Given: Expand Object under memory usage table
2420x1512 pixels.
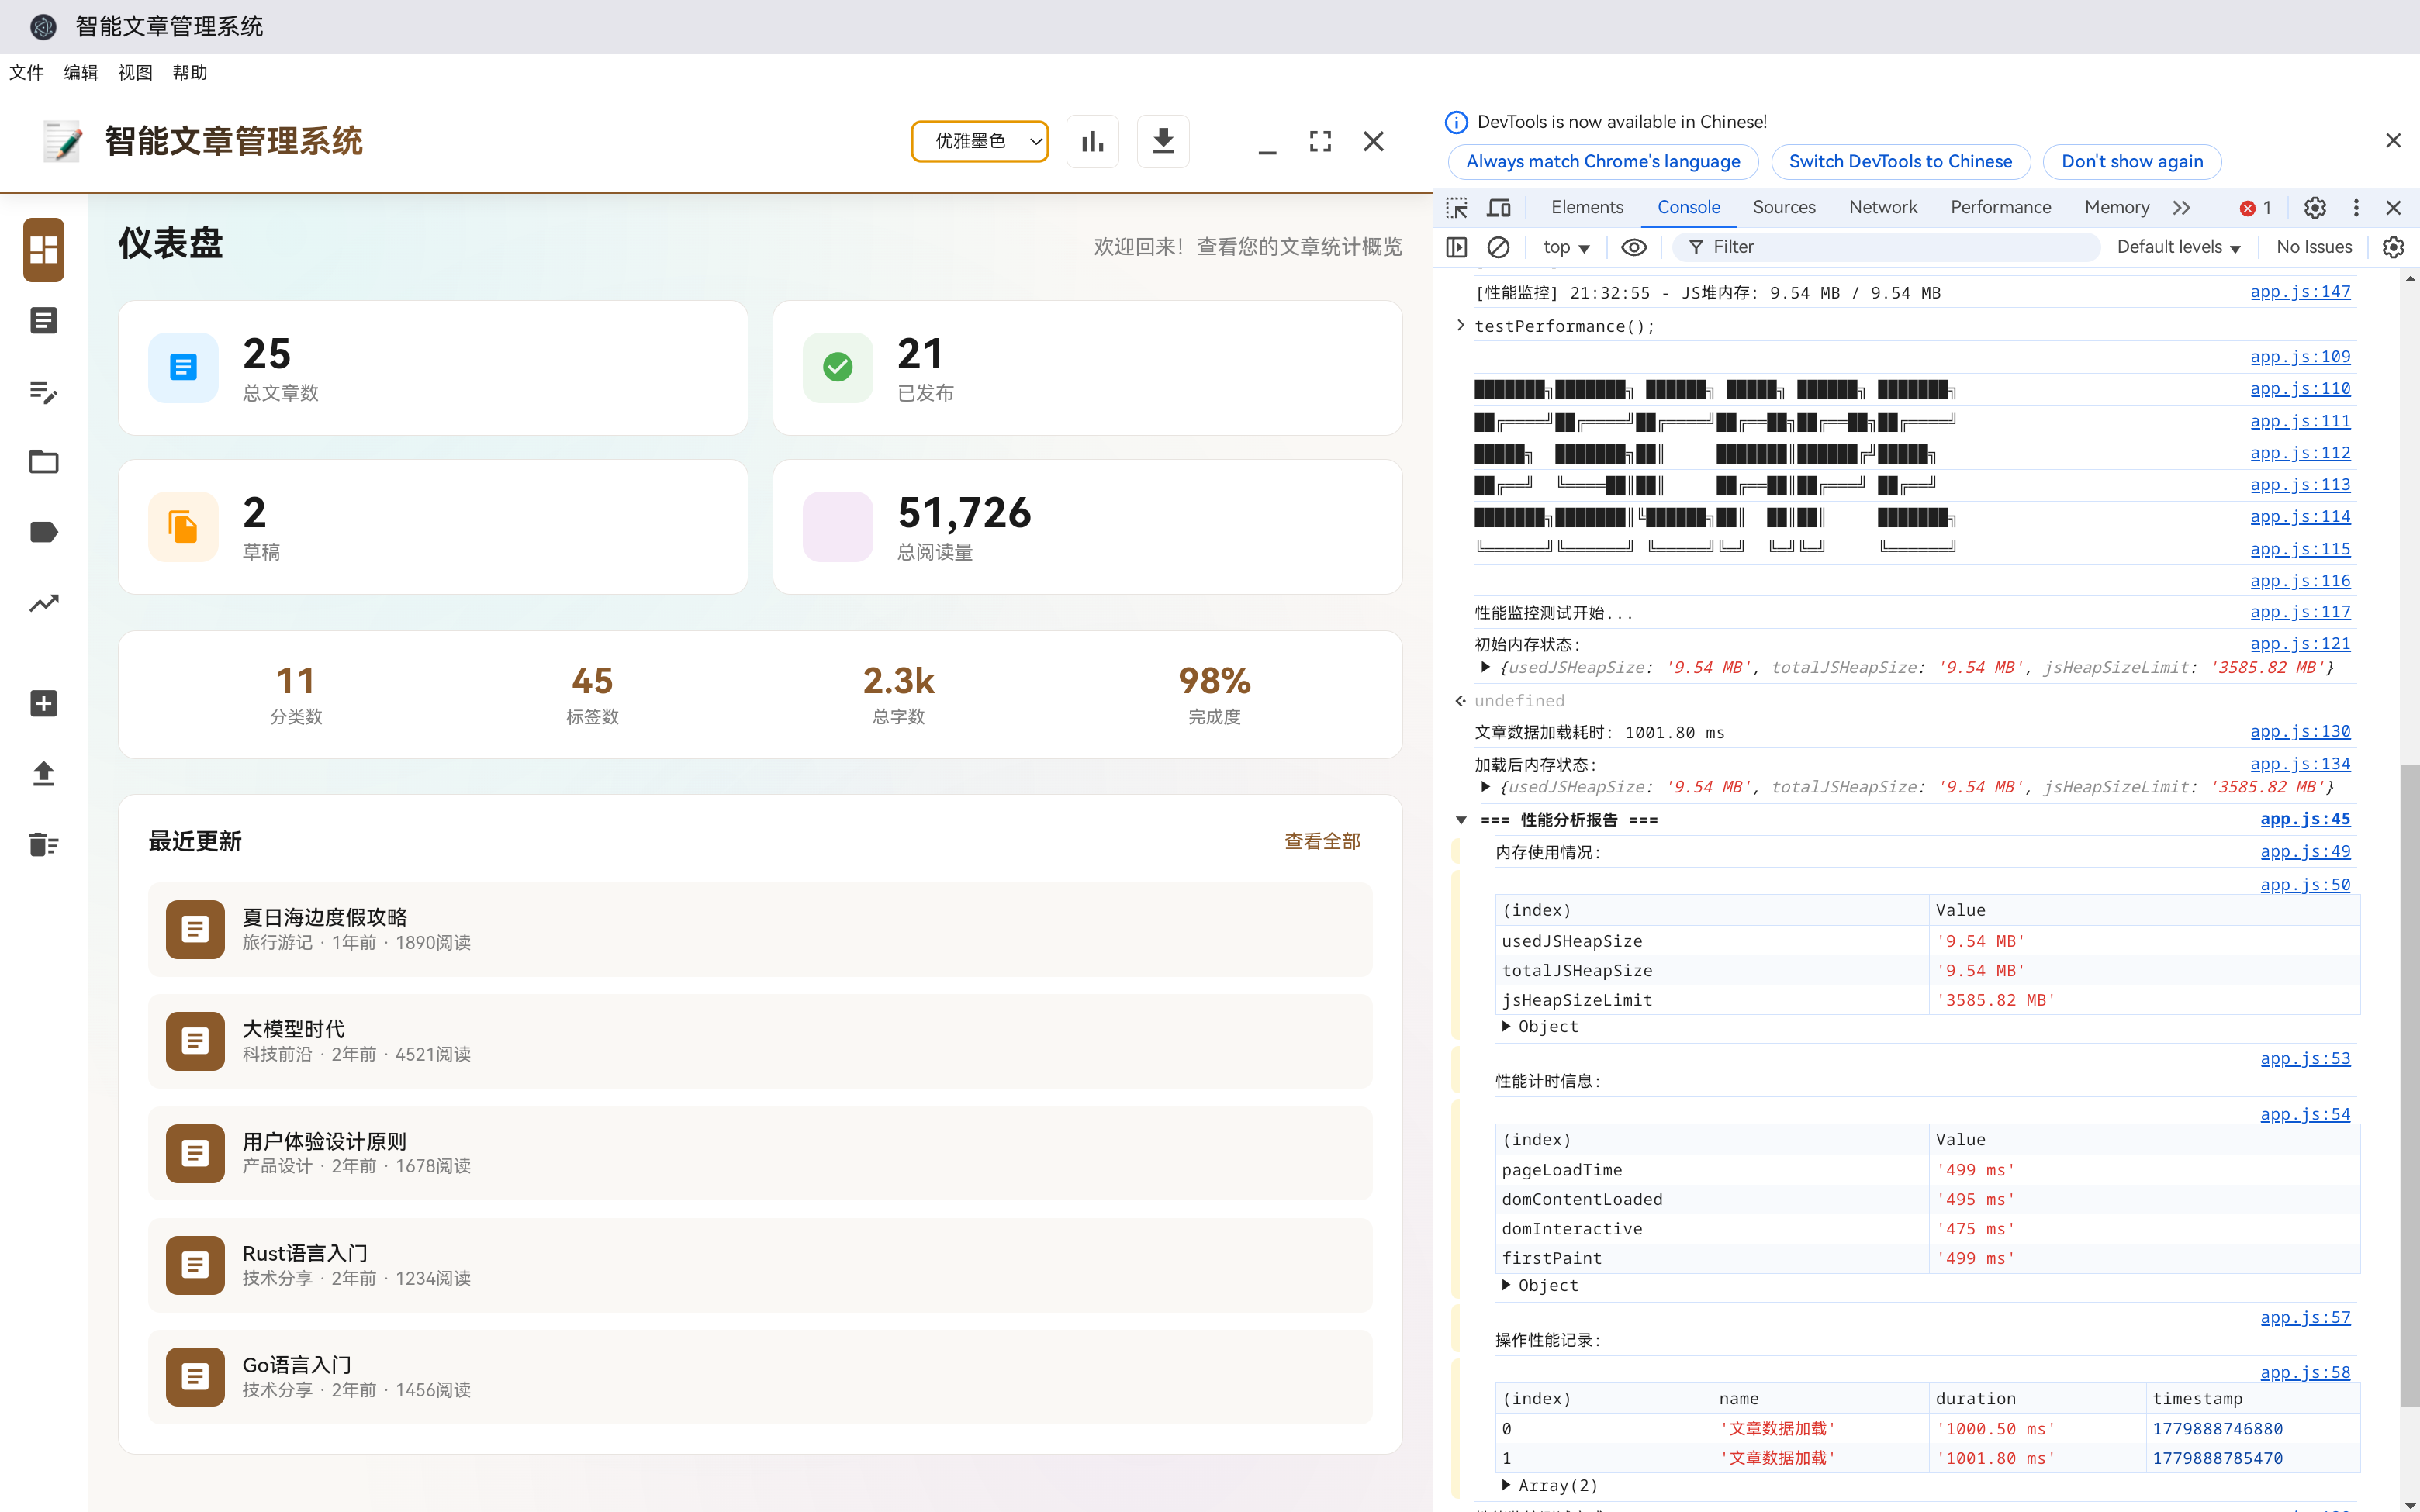Looking at the screenshot, I should click(x=1505, y=1026).
